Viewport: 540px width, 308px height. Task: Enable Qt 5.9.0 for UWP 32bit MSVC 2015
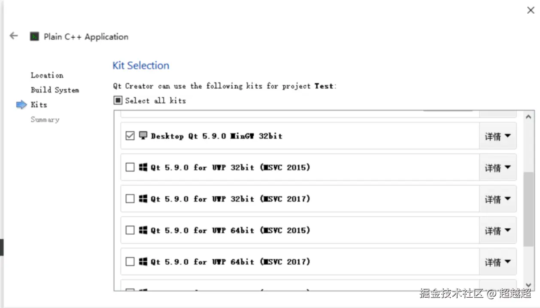click(x=130, y=167)
